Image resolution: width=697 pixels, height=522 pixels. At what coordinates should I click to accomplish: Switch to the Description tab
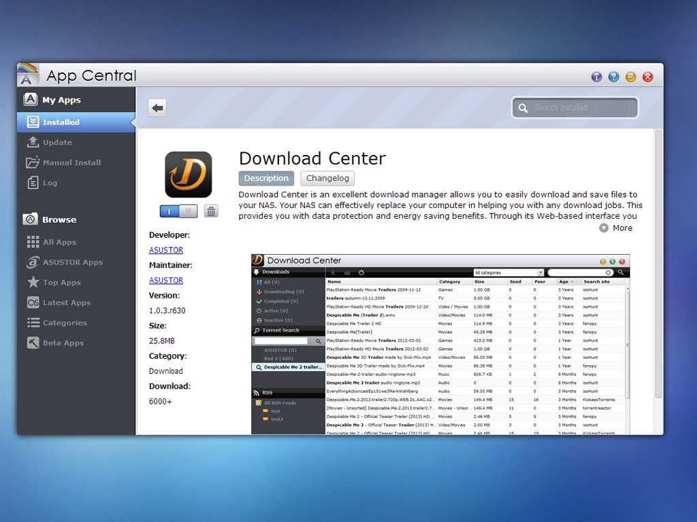tap(266, 178)
